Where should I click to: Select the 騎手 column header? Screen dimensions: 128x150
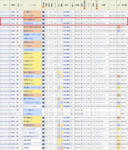coord(66,5)
